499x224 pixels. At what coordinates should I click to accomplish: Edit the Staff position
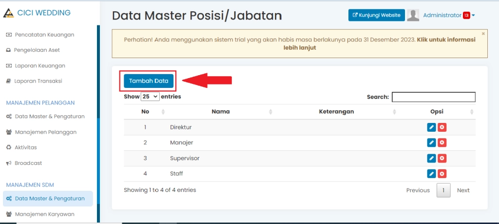point(431,174)
